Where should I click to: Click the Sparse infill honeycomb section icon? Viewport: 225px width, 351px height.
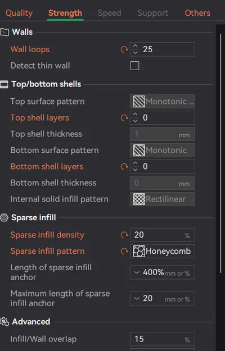[x=4, y=217]
